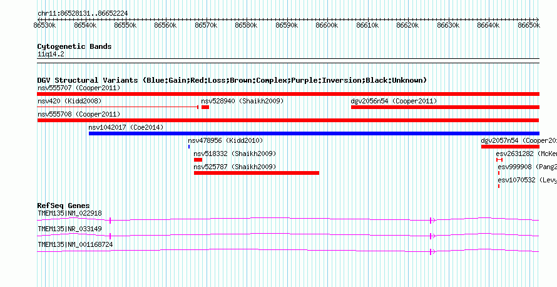Click the NR_033149 exon near 86626k
This screenshot has height=287, width=557.
pyautogui.click(x=431, y=236)
